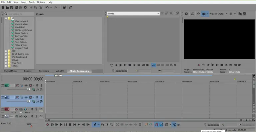The width and height of the screenshot is (256, 132).
Task: Mute the Master bus track
Action: tap(32, 116)
